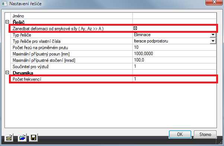Open Typ řešiče pro vlastní čísla dropdown
Screen dimensions: 224x146
213,41
